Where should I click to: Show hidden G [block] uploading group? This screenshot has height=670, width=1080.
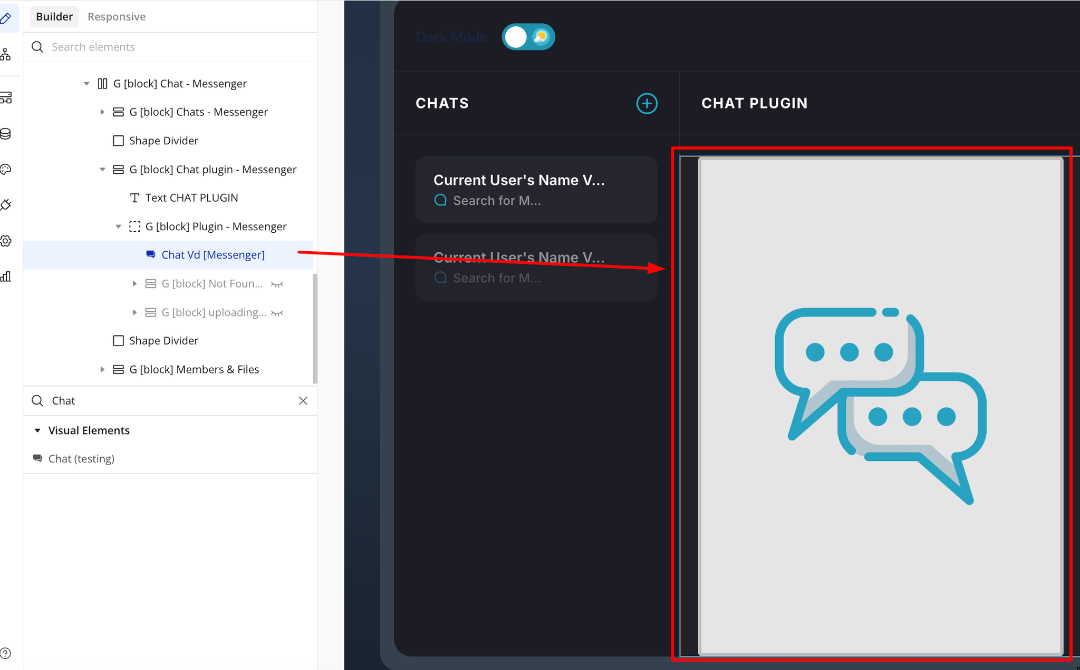pos(277,313)
